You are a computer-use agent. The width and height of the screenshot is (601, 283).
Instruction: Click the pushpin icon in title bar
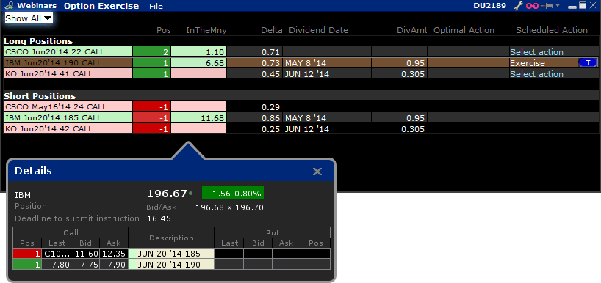click(x=547, y=6)
